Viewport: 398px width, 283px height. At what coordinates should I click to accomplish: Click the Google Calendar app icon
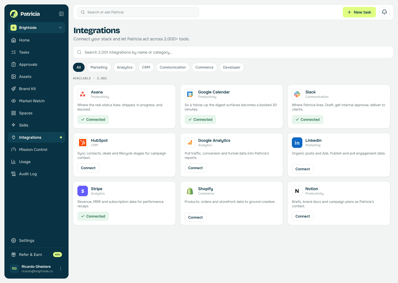pos(190,94)
